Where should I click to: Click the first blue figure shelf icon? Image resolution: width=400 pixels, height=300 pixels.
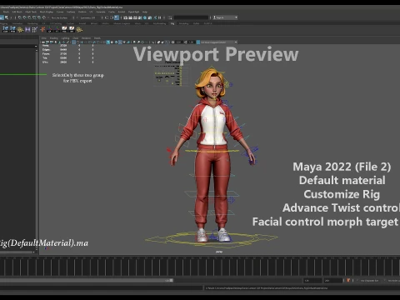[5, 29]
